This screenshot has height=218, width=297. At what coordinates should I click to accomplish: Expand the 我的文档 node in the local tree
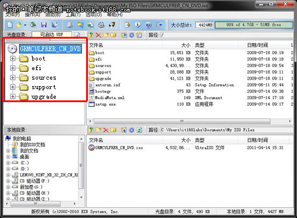(8, 151)
